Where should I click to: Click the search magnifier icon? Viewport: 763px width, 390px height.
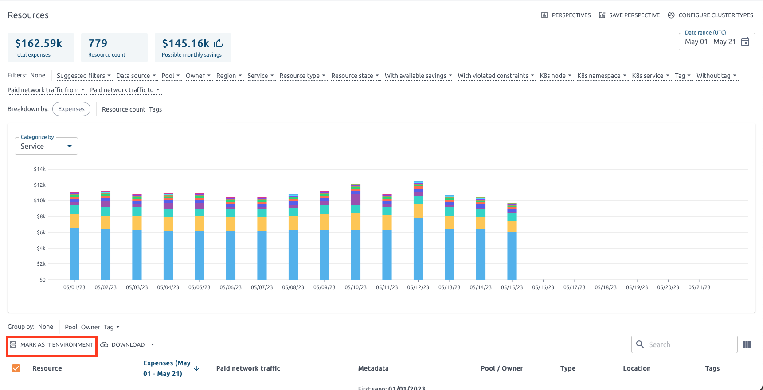[640, 344]
